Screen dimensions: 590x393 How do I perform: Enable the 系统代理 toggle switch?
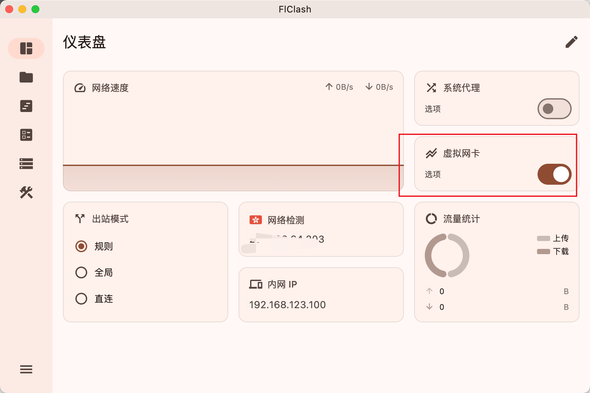tap(554, 109)
